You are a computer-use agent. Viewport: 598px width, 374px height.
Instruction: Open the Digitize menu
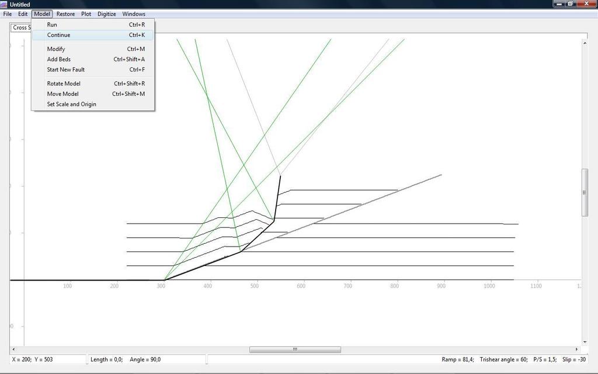click(107, 14)
